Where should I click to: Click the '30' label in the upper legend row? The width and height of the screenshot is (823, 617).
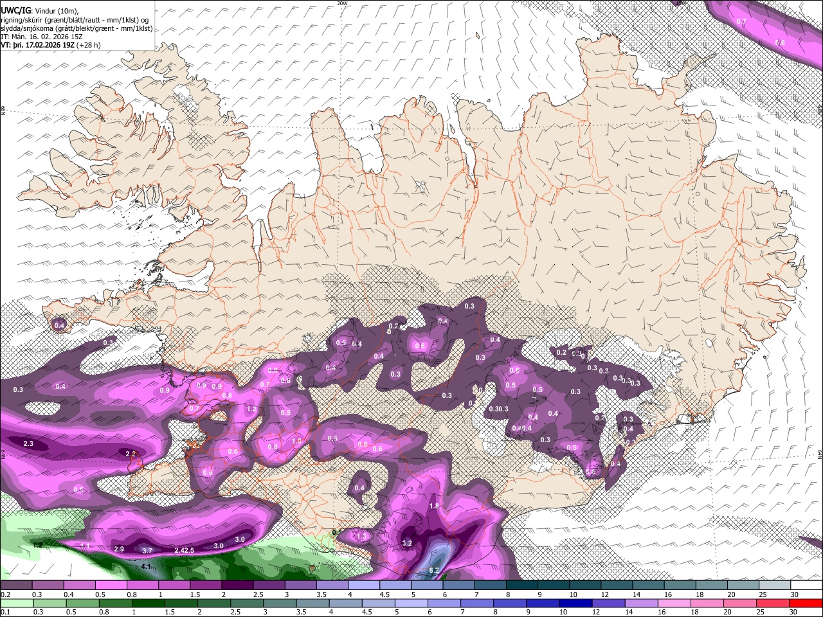tap(795, 595)
